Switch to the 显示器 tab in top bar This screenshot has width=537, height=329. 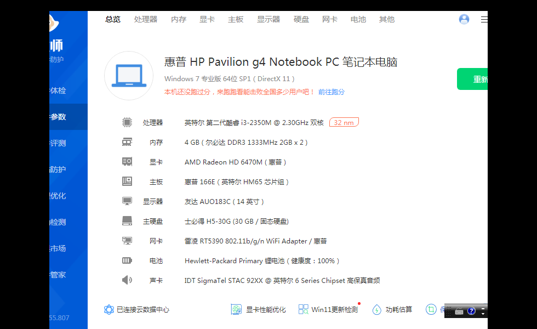click(268, 20)
